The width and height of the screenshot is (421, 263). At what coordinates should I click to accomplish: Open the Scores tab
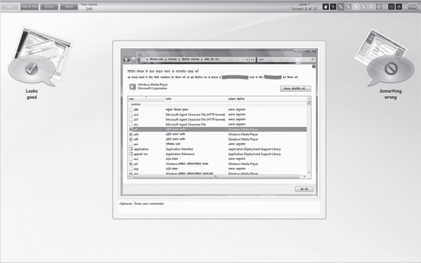[x=49, y=7]
